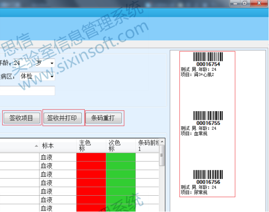Image resolution: width=269 pixels, height=212 pixels.
Task: Click the 条码重打 button
Action: click(x=104, y=118)
